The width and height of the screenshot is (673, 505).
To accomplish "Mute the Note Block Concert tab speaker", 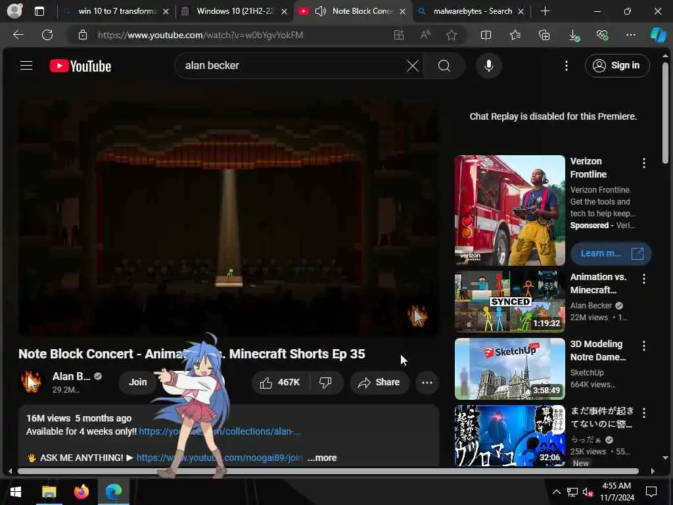I will point(321,11).
